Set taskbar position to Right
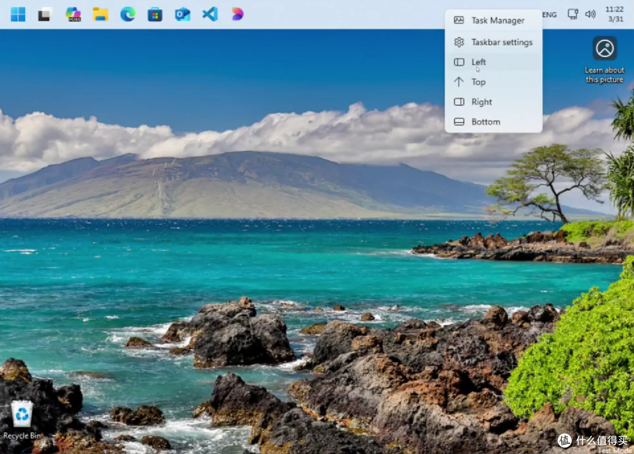 [493, 102]
